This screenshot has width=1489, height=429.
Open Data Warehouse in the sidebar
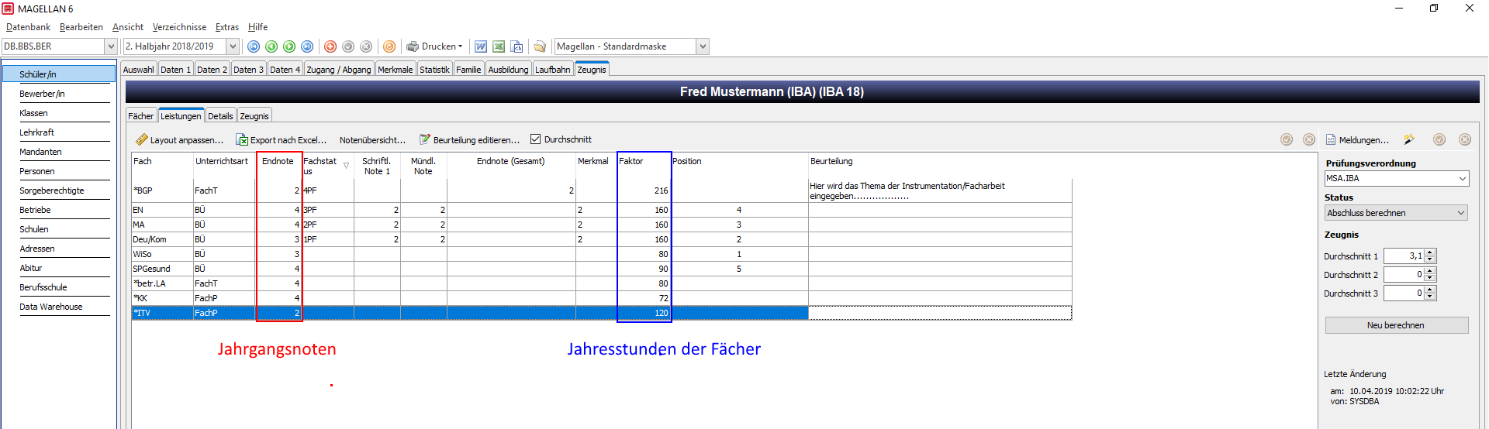pos(50,307)
